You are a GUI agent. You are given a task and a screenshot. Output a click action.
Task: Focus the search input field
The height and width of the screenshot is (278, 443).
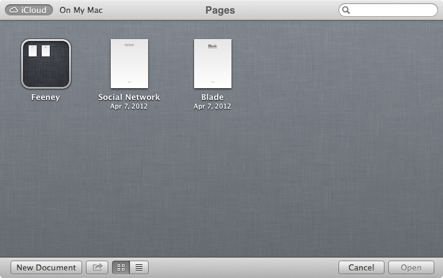click(392, 11)
